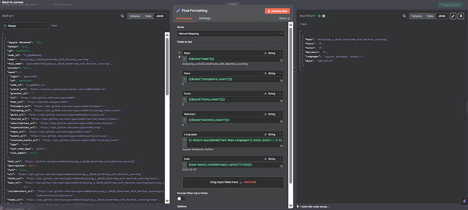The width and height of the screenshot is (468, 210).
Task: Click the Forks expression value field
Action: (235, 100)
